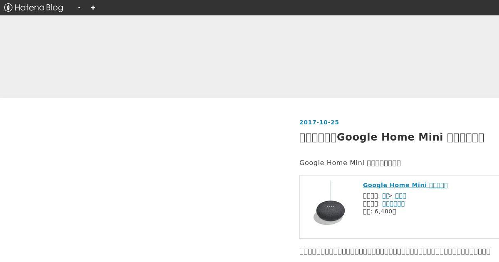This screenshot has width=499, height=262.
Task: Select the second category link after the arrow
Action: pos(400,195)
